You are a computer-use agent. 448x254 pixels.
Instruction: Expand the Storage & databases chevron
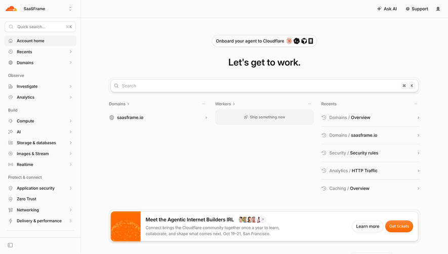[70, 143]
